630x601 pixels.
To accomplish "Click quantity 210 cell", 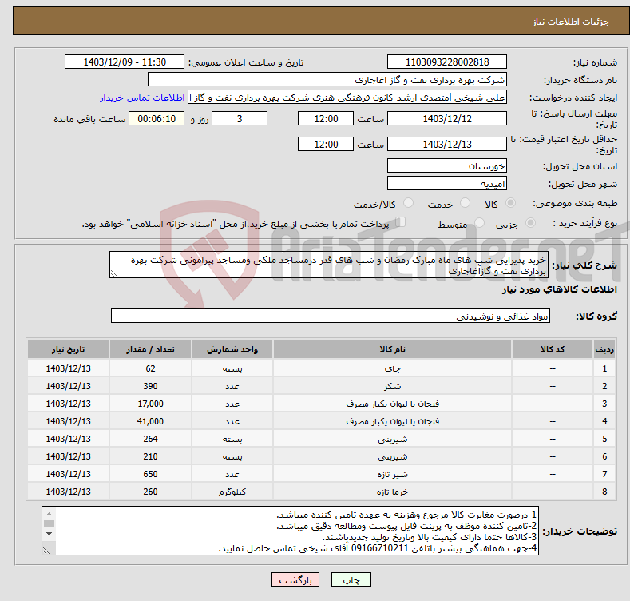I will 150,456.
